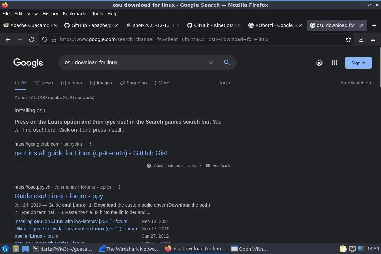Click the SafeSearch on setting

point(356,83)
